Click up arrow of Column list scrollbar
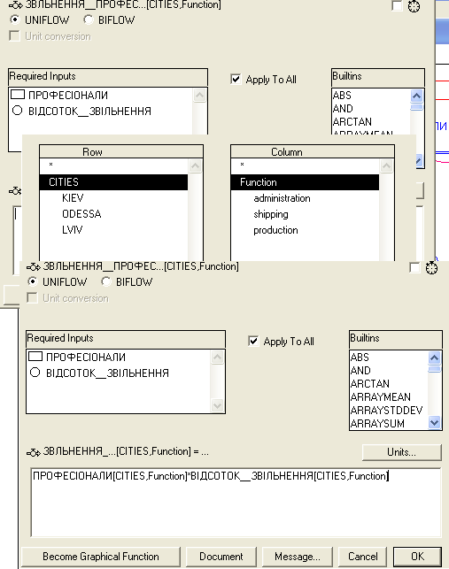The image size is (449, 569). [x=386, y=165]
